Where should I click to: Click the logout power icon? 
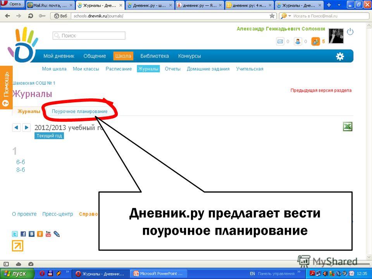[x=350, y=32]
